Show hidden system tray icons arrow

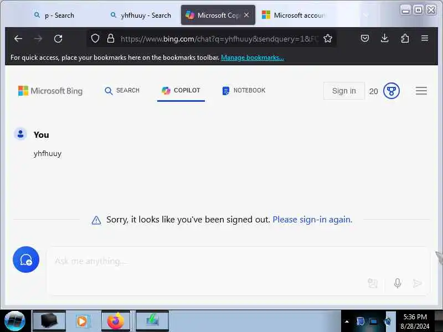click(347, 321)
